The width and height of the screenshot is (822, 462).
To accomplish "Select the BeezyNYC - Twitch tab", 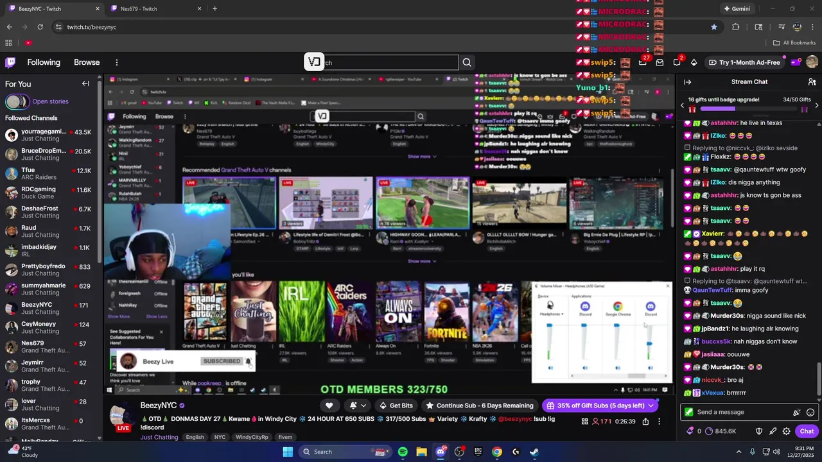I will pyautogui.click(x=54, y=8).
